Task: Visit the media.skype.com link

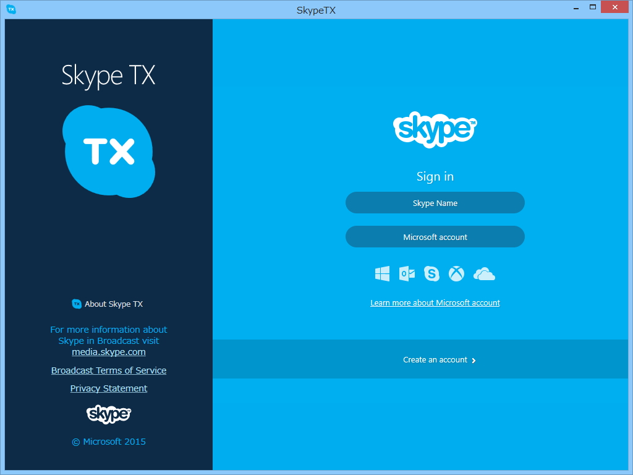Action: (x=108, y=351)
